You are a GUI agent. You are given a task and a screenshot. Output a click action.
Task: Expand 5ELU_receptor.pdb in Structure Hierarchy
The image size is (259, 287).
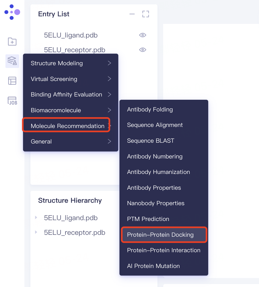36,232
